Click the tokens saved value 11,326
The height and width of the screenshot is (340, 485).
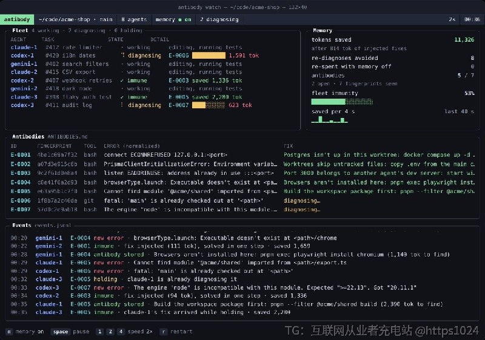point(464,40)
